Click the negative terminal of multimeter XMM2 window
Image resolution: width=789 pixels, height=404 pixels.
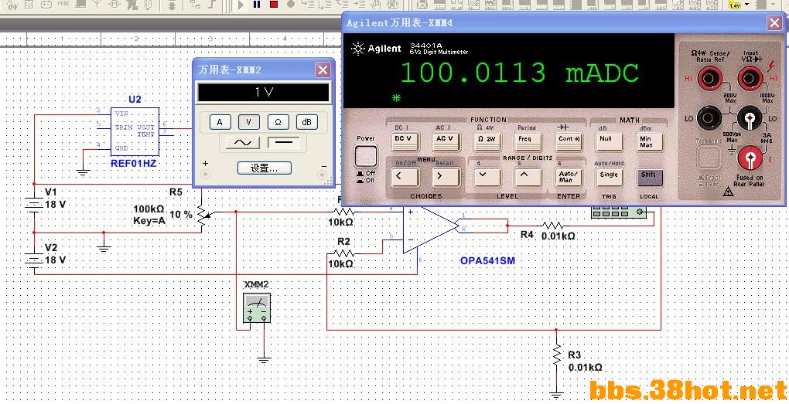323,175
